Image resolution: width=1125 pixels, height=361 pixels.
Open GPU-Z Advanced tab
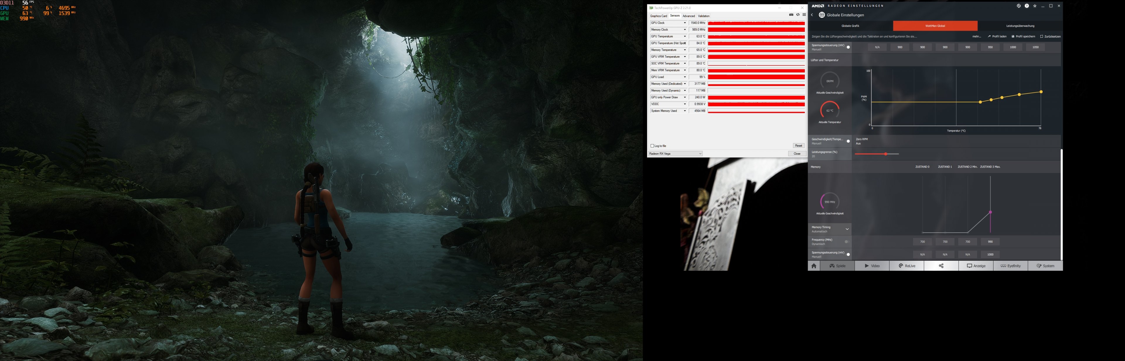point(689,16)
